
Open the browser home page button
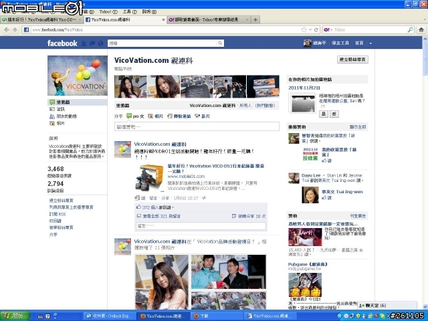coord(421,29)
